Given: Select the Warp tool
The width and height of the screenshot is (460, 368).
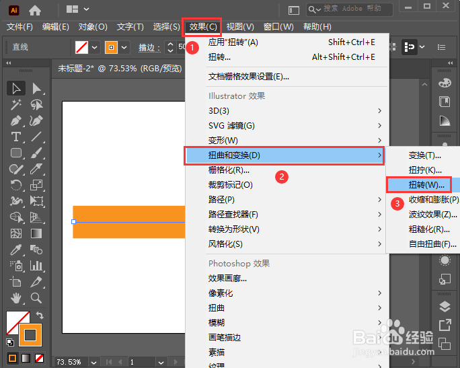Looking at the screenshot, I should point(16,201).
